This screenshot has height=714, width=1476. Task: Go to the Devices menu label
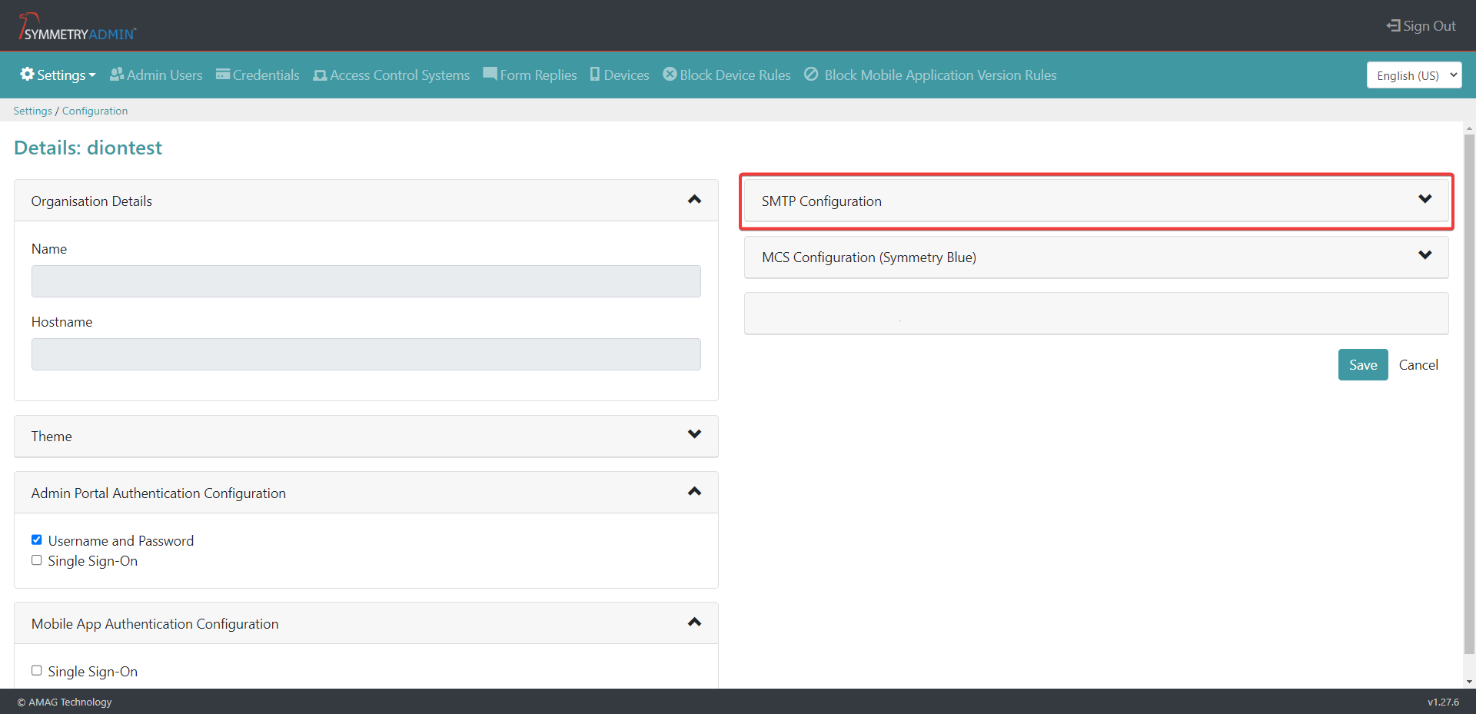627,75
